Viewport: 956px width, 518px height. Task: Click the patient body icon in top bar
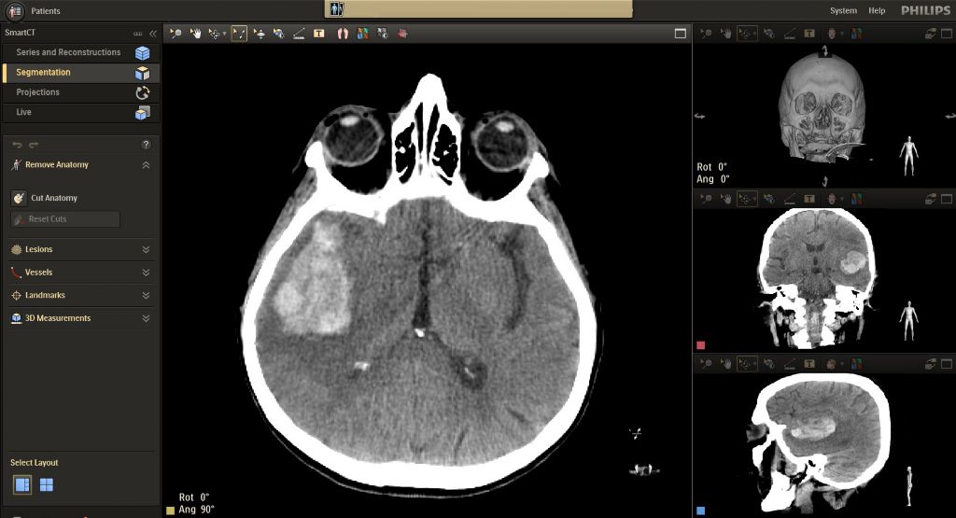pyautogui.click(x=337, y=9)
